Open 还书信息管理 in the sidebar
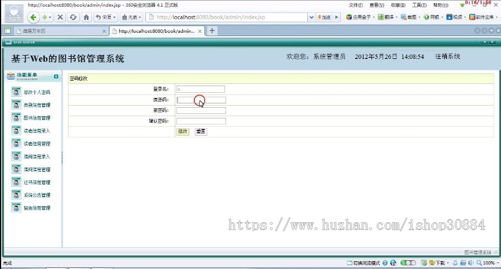501x269 pixels. click(31, 182)
